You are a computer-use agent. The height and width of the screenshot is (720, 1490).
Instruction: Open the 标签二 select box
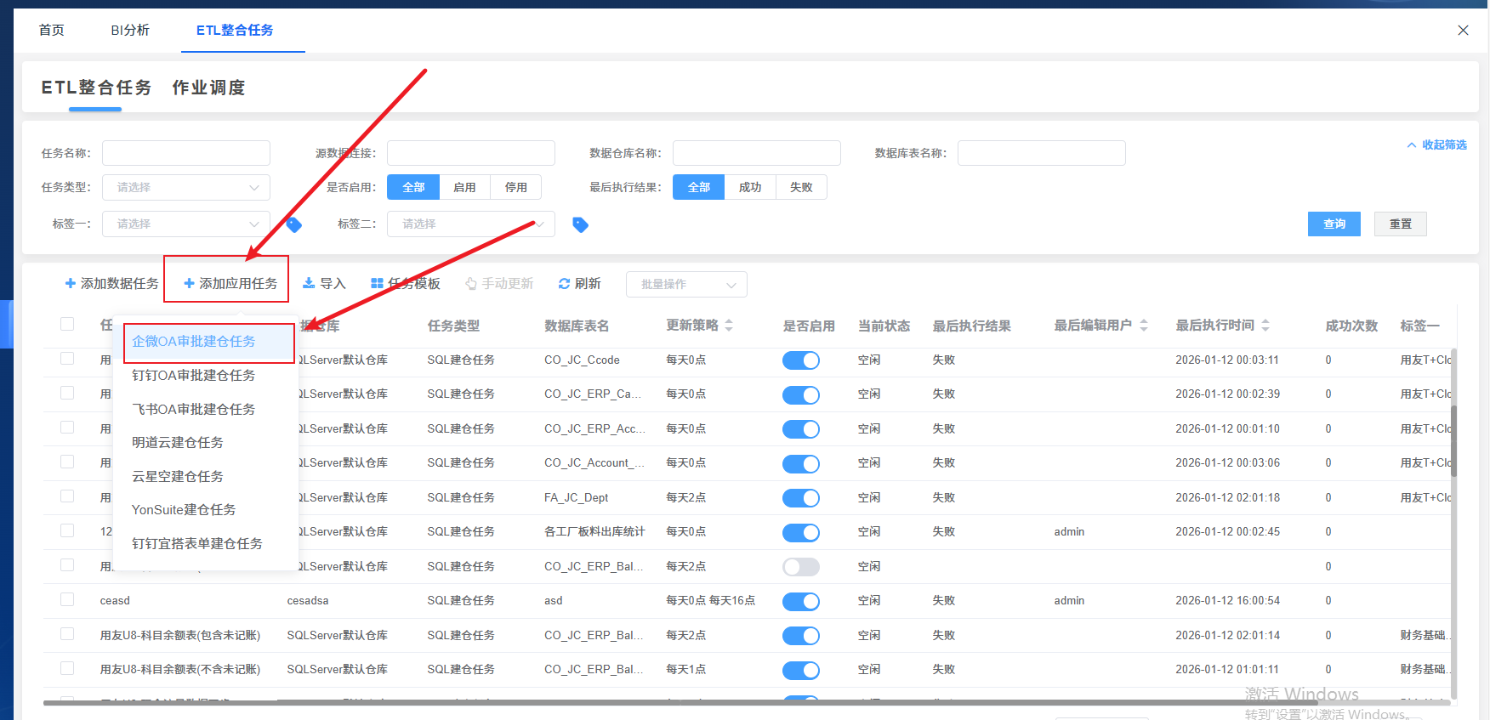470,224
